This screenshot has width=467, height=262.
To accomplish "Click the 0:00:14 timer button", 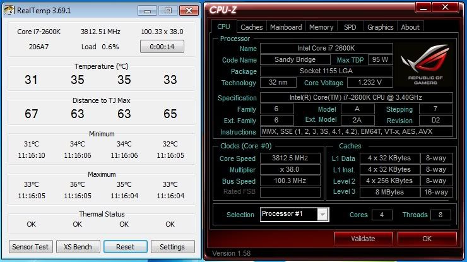I will [162, 47].
